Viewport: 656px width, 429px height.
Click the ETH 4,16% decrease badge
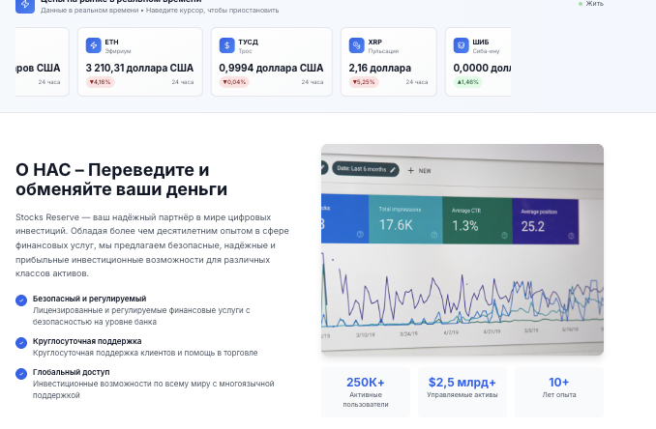[100, 82]
